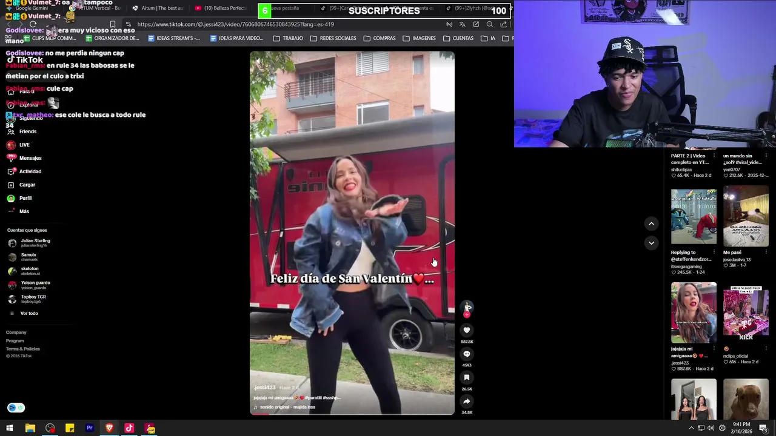The image size is (776, 436).
Task: Open Windows Start menu
Action: pos(10,428)
